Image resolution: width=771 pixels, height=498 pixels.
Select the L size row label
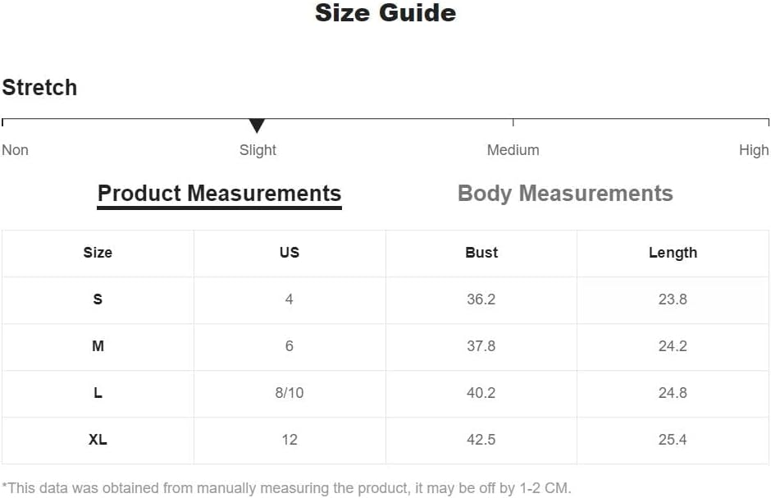coord(98,393)
